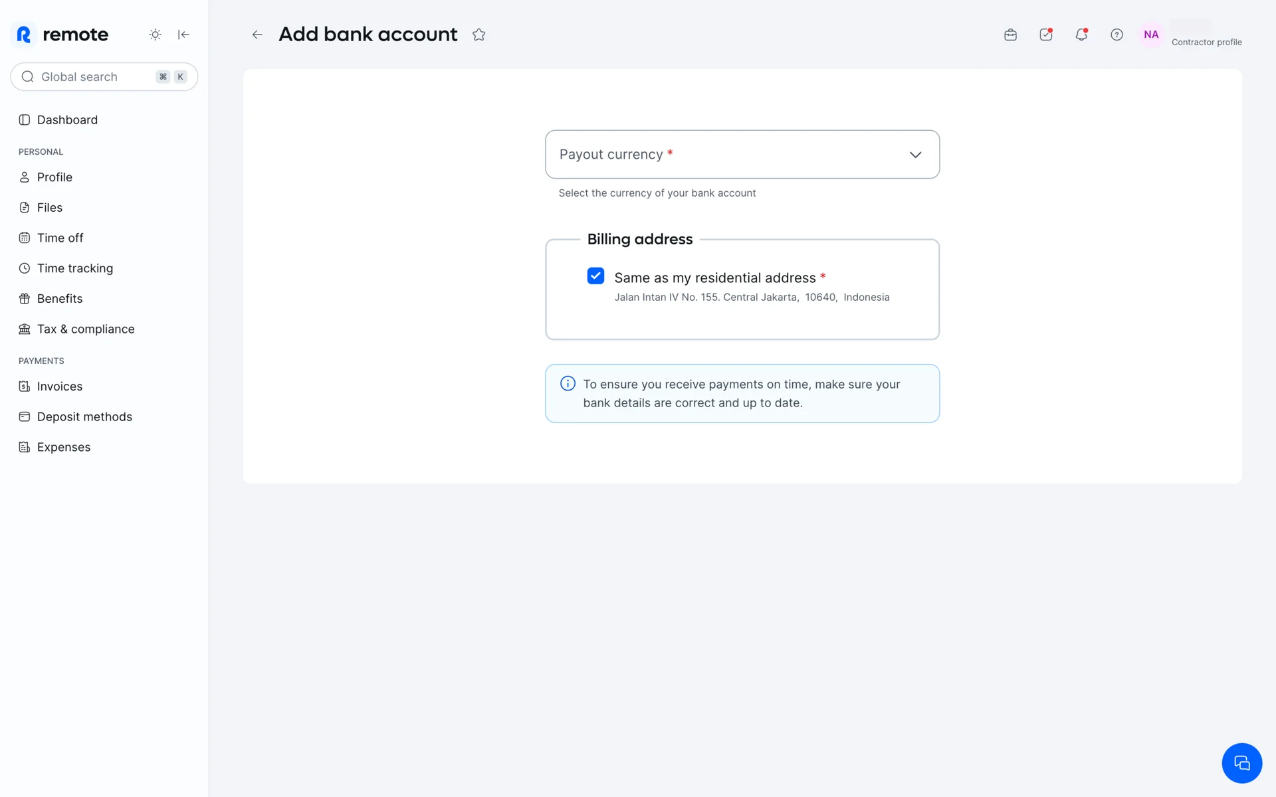Open the tasks checklist icon in the header

(x=1045, y=35)
